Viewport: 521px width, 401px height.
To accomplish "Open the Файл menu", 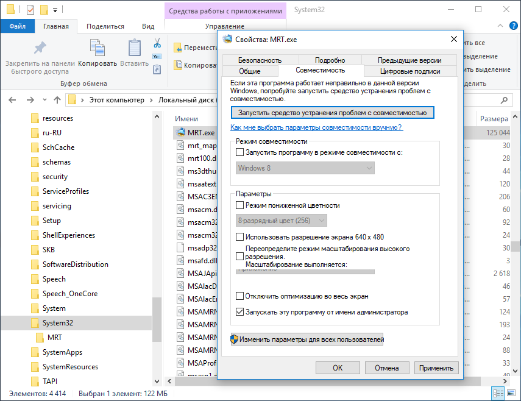I will point(17,26).
